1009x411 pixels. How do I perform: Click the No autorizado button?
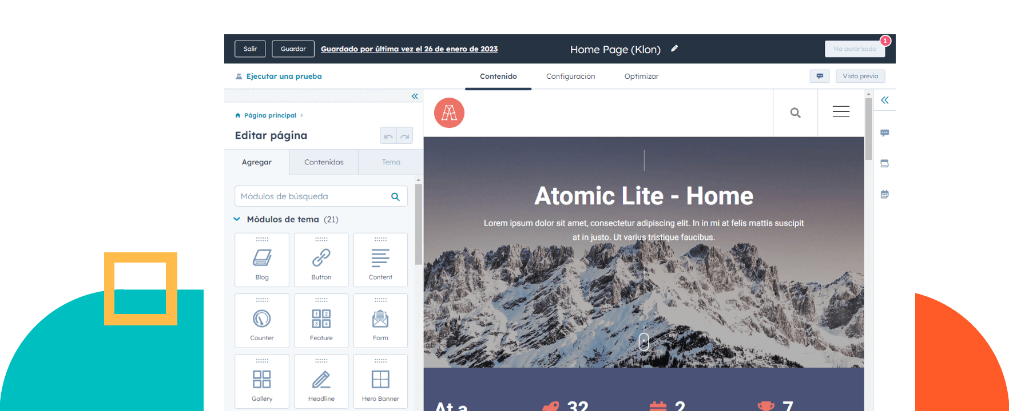pyautogui.click(x=855, y=49)
